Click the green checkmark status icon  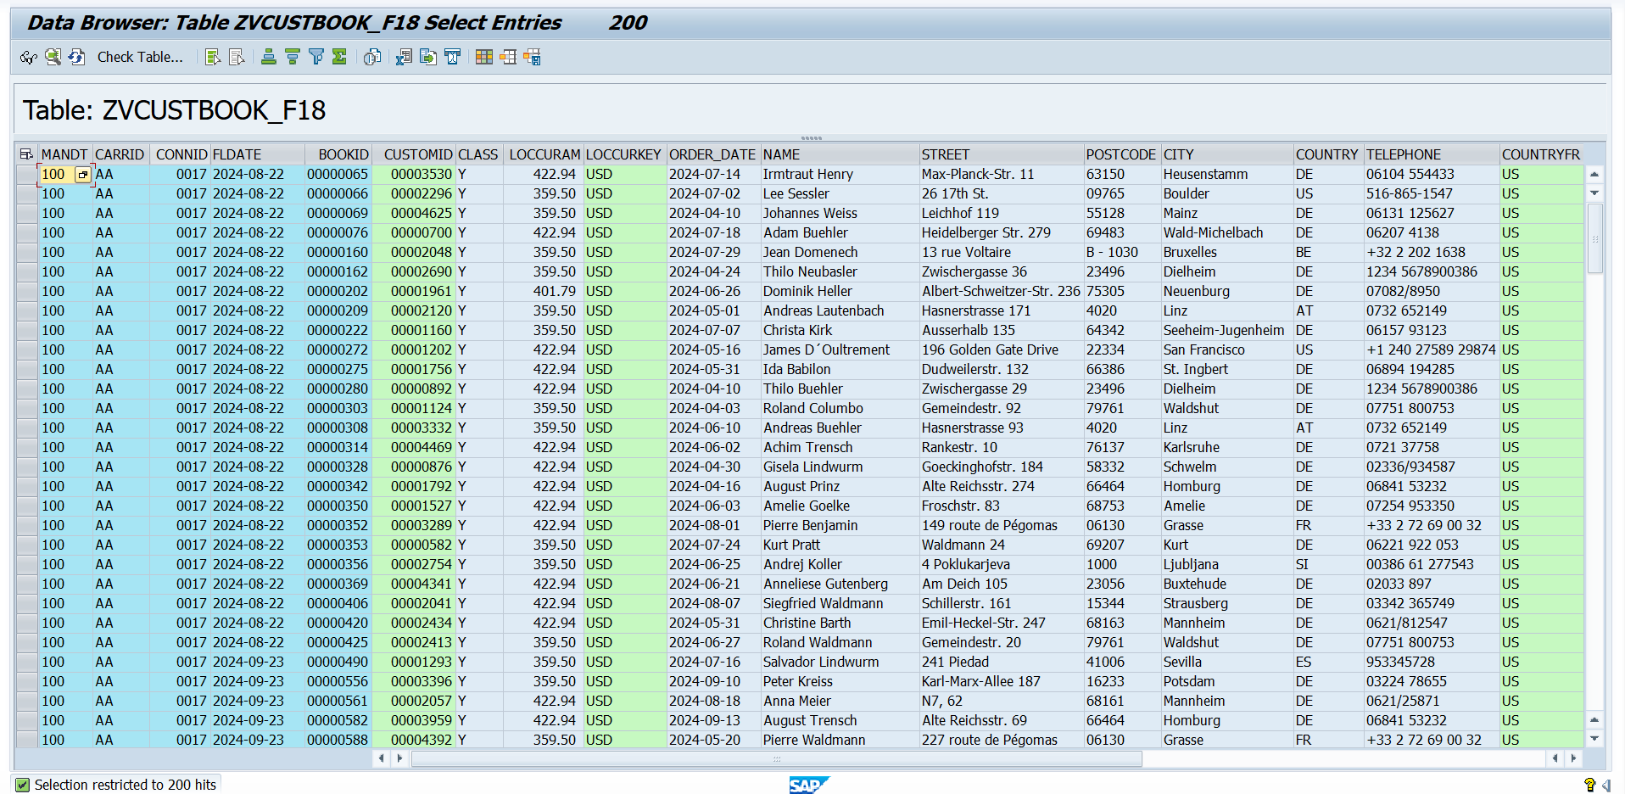(x=23, y=785)
